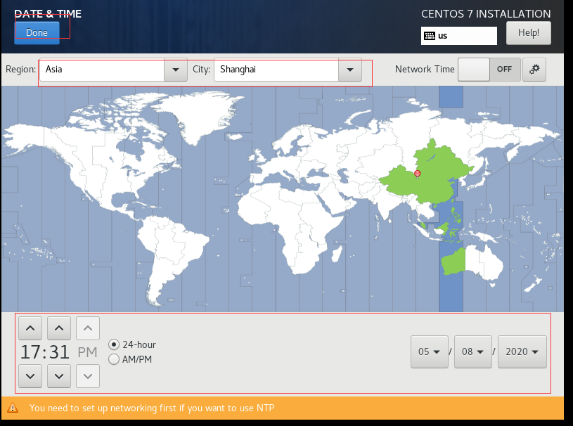Screen dimensions: 573x426
Task: Increase the minutes with up arrow
Action: tap(59, 328)
